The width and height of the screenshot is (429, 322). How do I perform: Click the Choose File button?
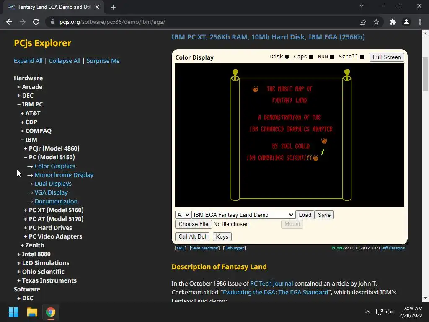[194, 224]
